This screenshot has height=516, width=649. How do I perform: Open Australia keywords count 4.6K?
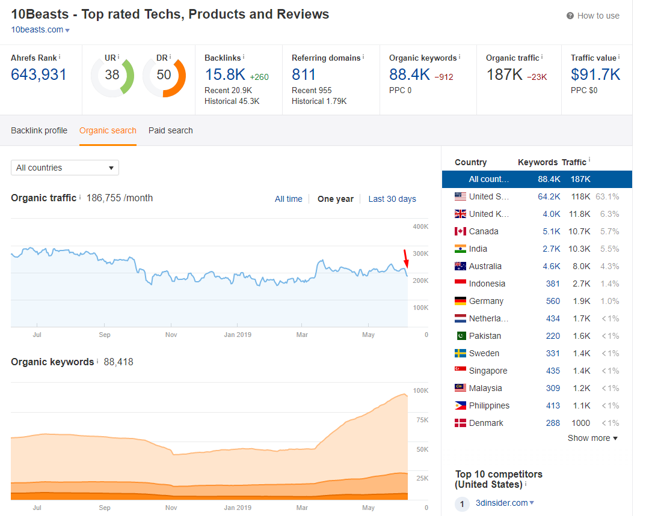coord(552,266)
